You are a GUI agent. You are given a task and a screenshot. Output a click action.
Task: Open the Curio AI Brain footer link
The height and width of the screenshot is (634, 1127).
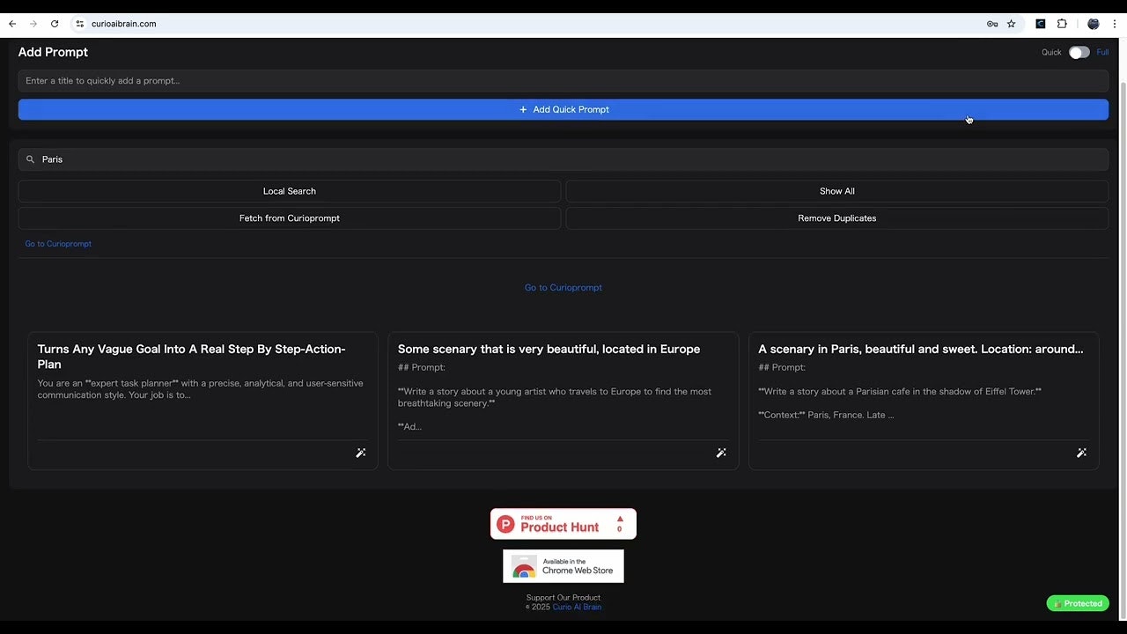click(x=577, y=607)
